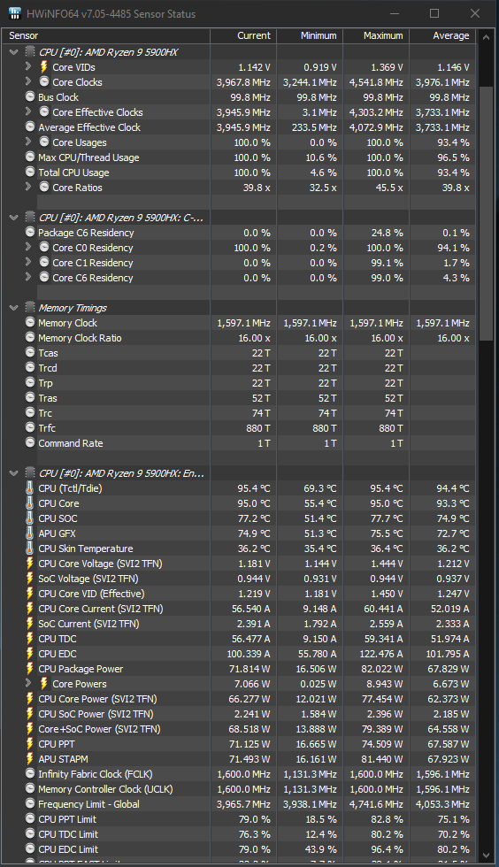Click the icon beside Average Effective Clock

click(30, 127)
